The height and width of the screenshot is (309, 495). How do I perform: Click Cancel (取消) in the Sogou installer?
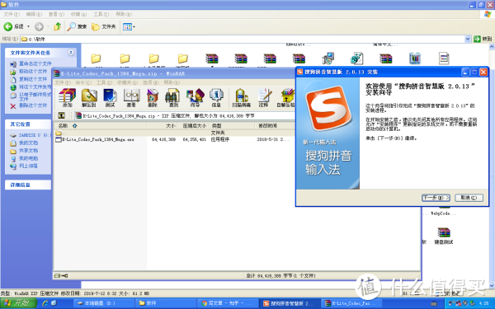(469, 198)
